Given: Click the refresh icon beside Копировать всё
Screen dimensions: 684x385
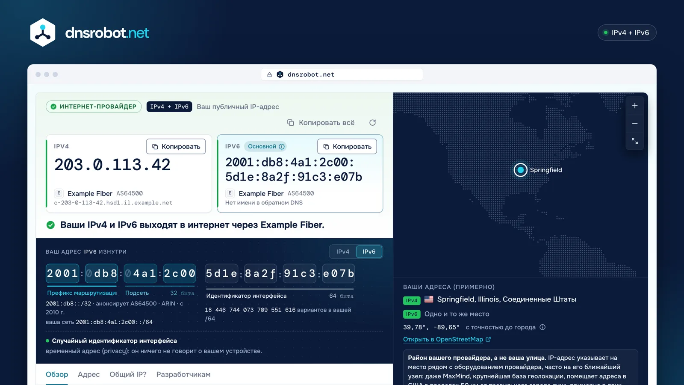Looking at the screenshot, I should point(372,123).
